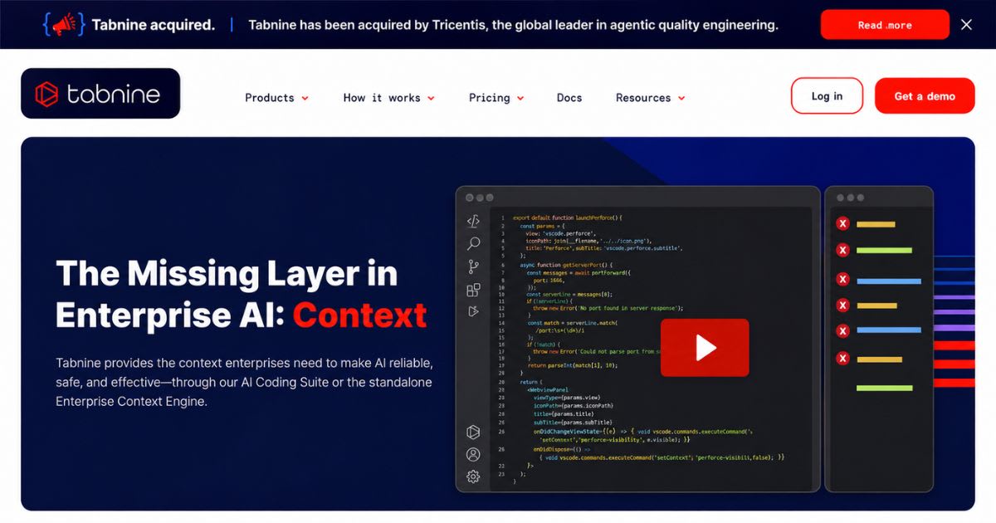
Task: Click the search magnifier icon in the editor mockup sidebar
Action: pos(473,244)
